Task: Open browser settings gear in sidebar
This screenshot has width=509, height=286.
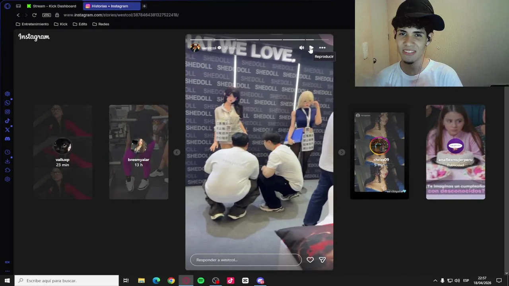Action: coord(7,179)
